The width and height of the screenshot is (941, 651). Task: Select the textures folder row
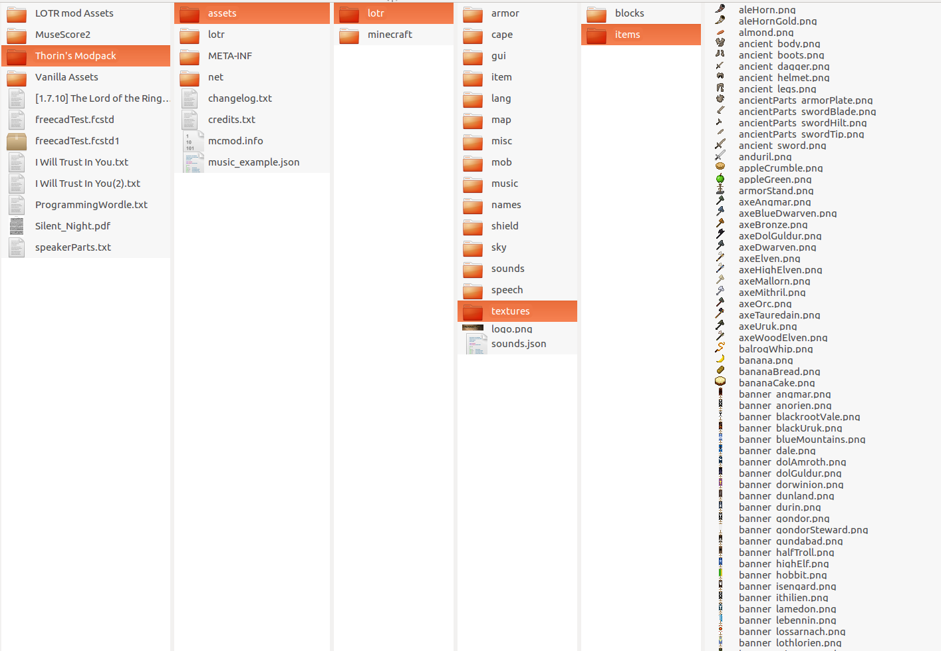(x=517, y=311)
